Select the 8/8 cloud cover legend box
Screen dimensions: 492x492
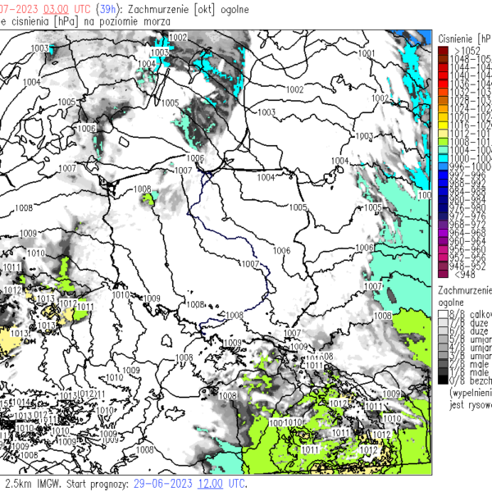click(x=443, y=314)
